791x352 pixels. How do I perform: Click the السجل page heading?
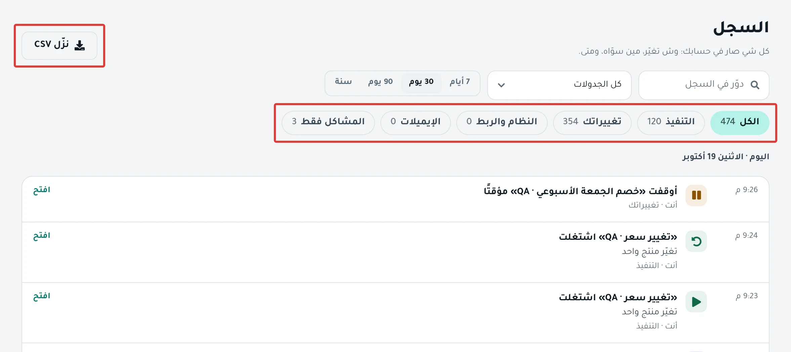(741, 28)
